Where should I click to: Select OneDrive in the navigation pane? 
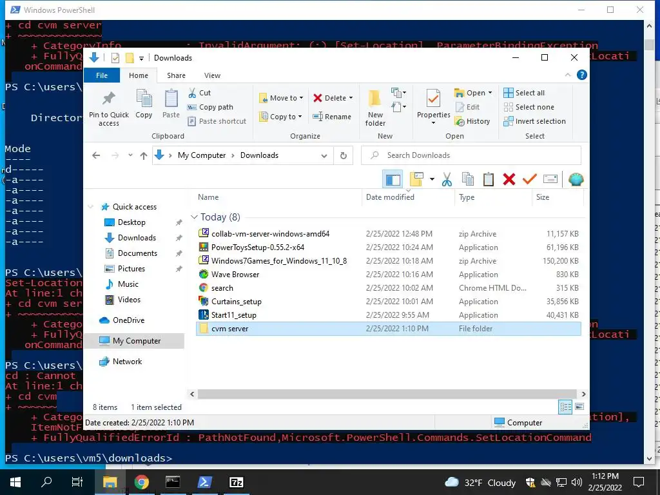point(128,320)
